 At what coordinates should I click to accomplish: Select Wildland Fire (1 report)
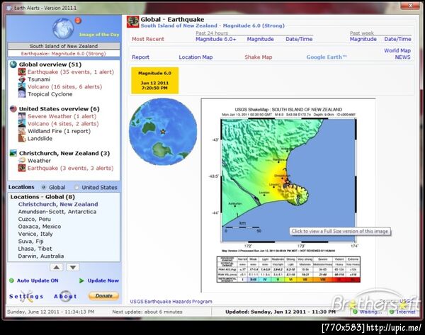click(x=59, y=131)
